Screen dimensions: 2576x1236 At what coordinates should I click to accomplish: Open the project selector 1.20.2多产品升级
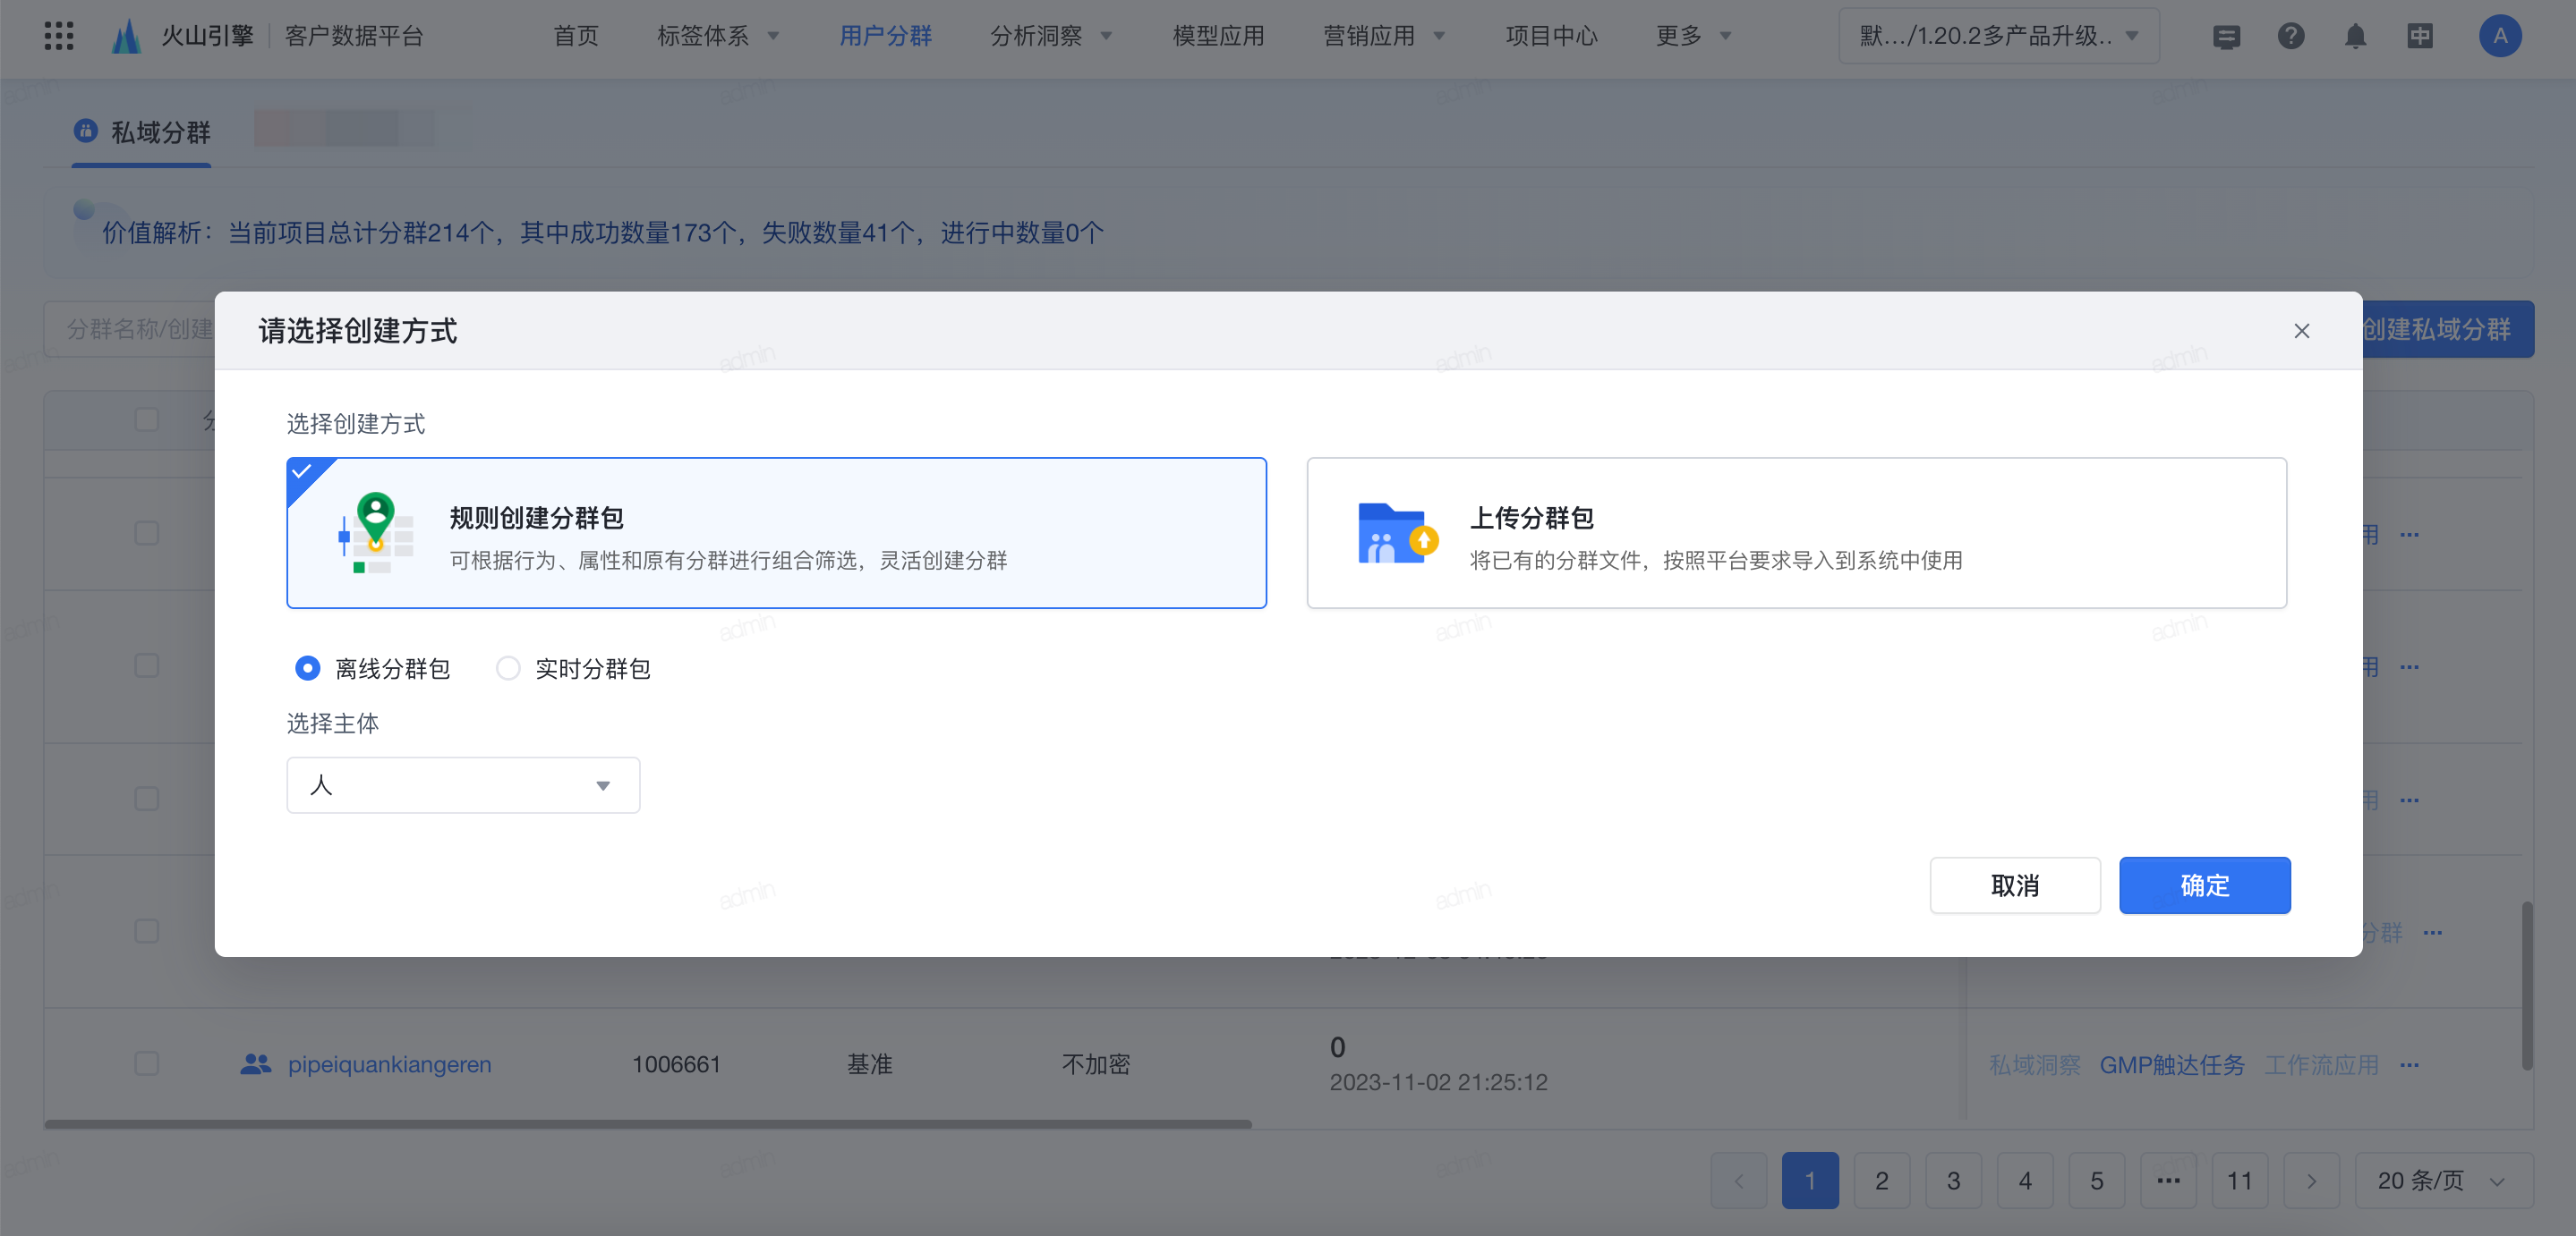click(1998, 37)
